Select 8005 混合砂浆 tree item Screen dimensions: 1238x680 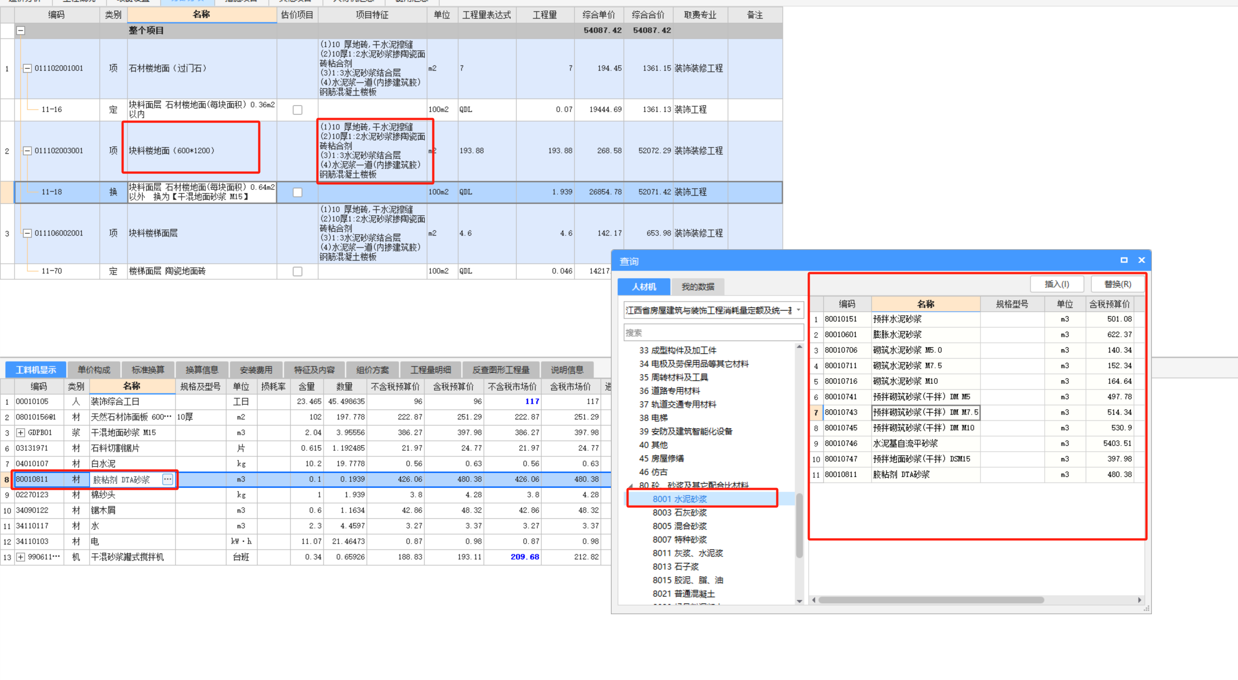[679, 526]
